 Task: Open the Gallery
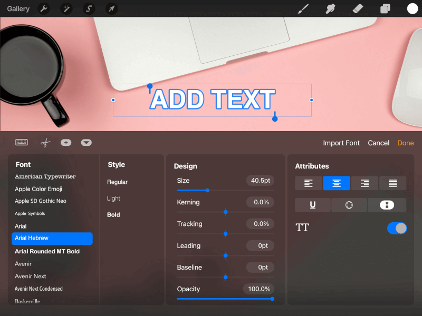(17, 8)
